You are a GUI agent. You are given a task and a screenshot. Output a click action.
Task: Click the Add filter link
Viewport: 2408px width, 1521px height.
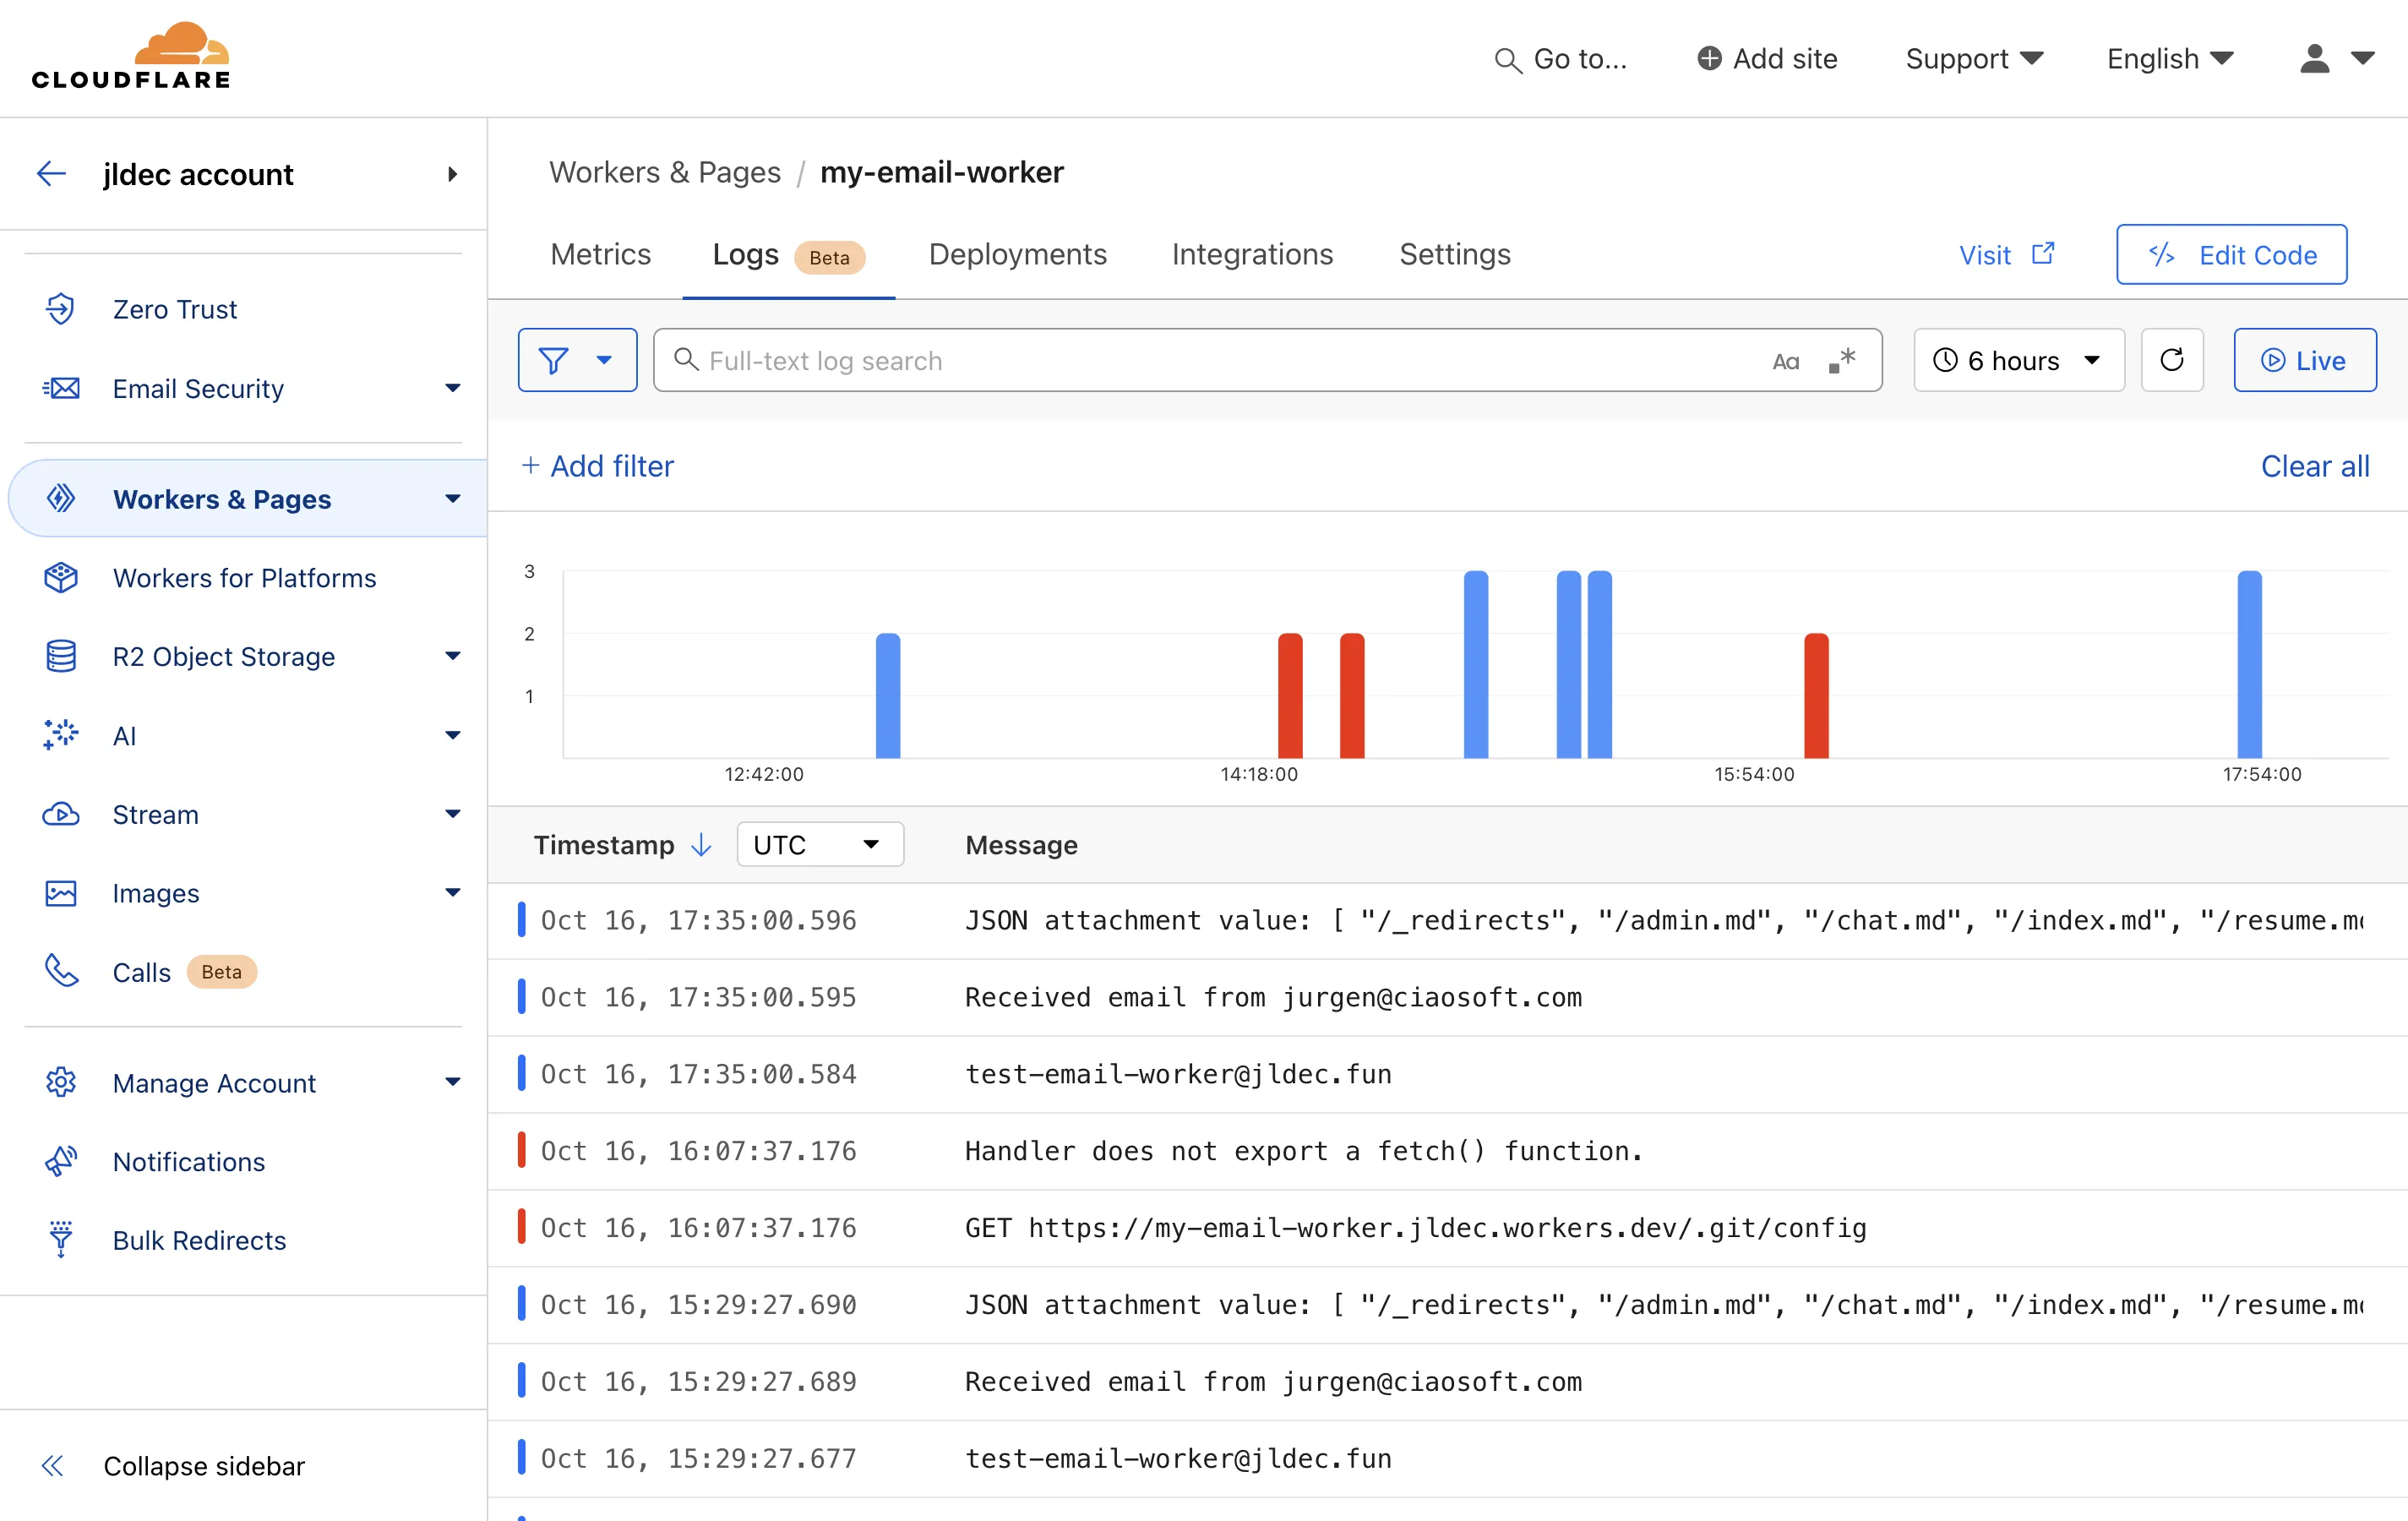(x=597, y=465)
